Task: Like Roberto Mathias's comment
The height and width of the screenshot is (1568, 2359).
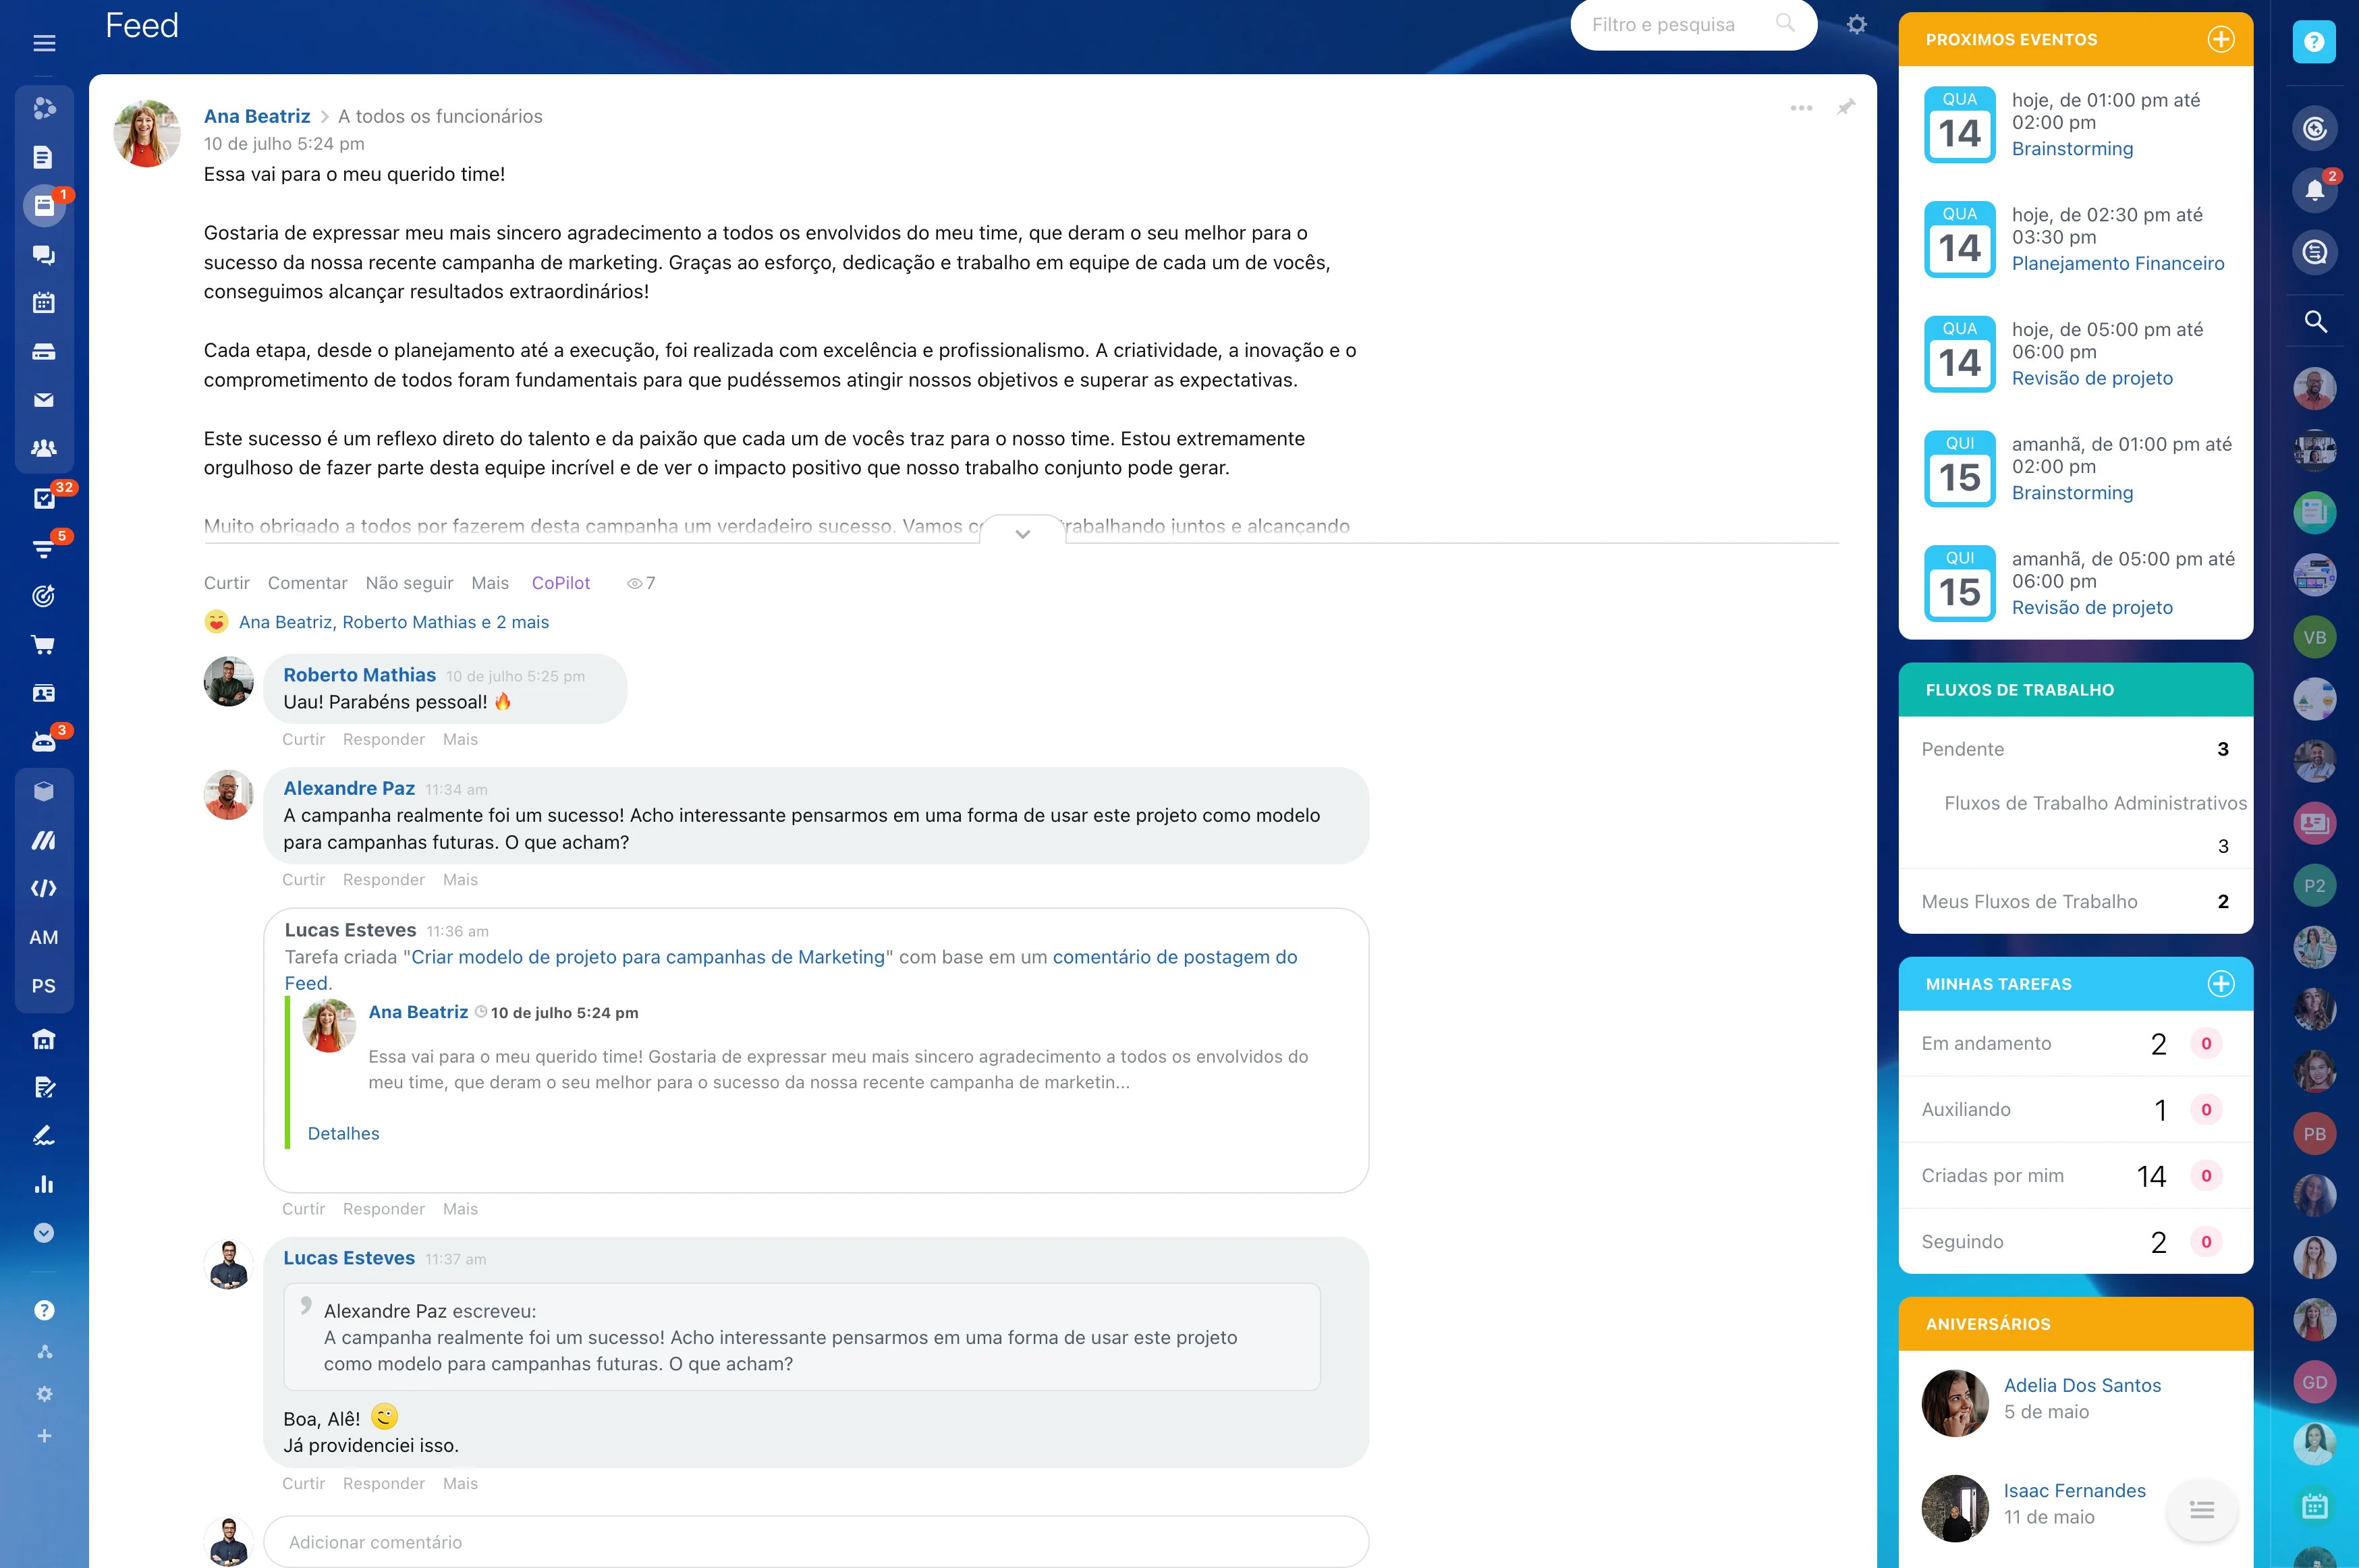Action: coord(303,739)
